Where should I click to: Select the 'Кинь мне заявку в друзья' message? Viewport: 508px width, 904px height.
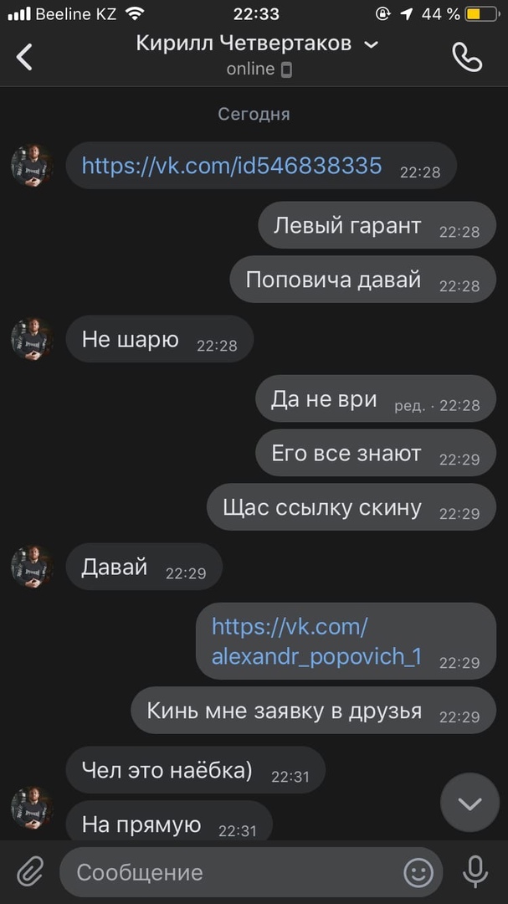[313, 711]
